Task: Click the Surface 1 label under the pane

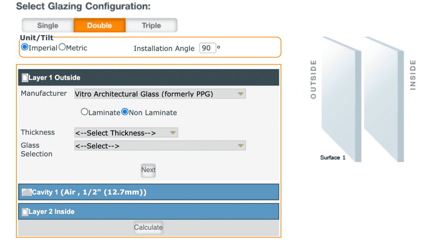Action: 332,157
